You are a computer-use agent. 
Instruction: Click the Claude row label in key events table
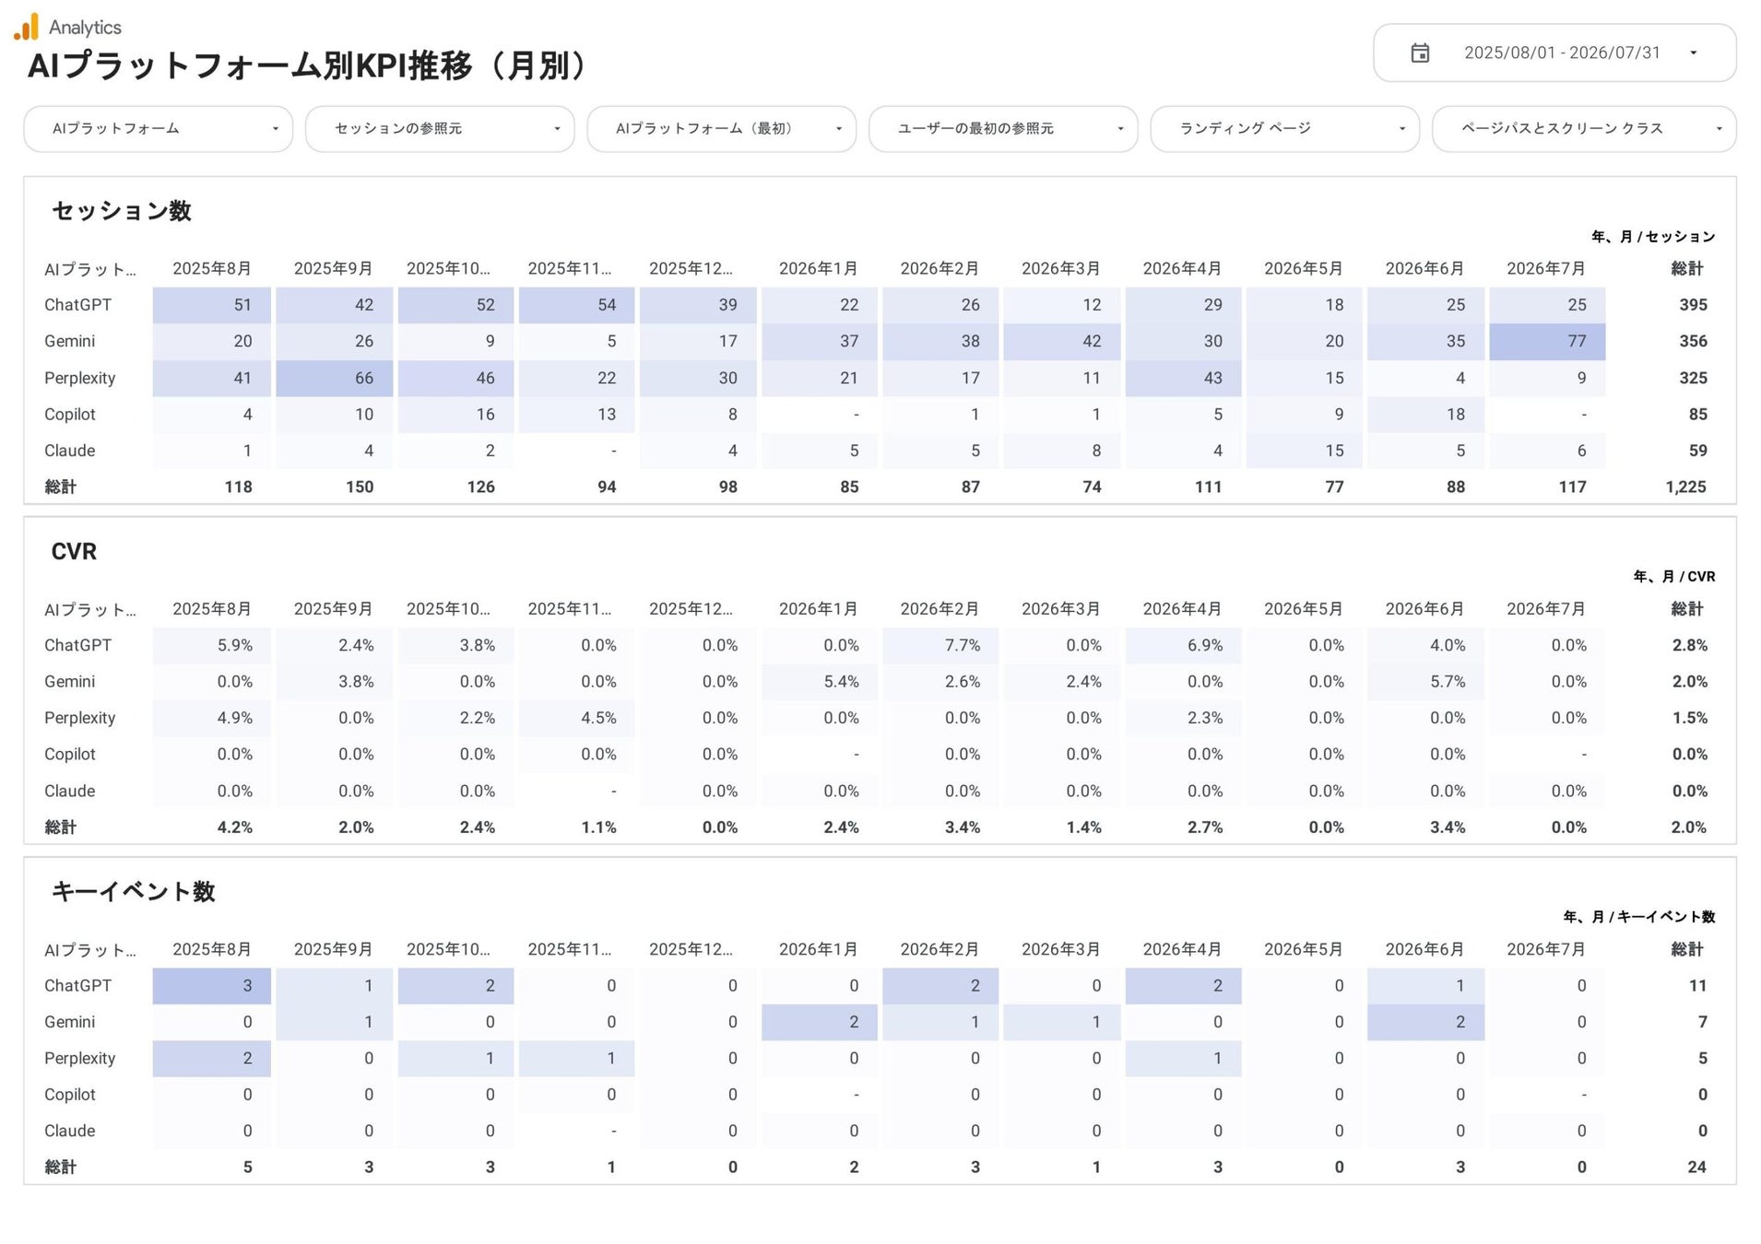[x=70, y=1132]
